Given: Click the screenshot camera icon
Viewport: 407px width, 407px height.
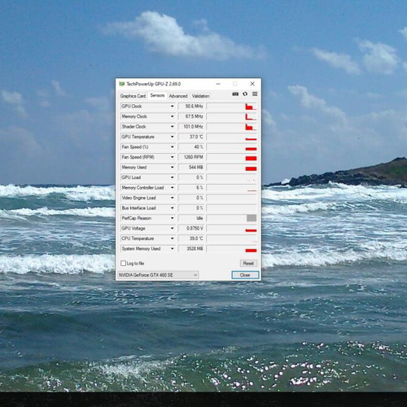Looking at the screenshot, I should (235, 94).
